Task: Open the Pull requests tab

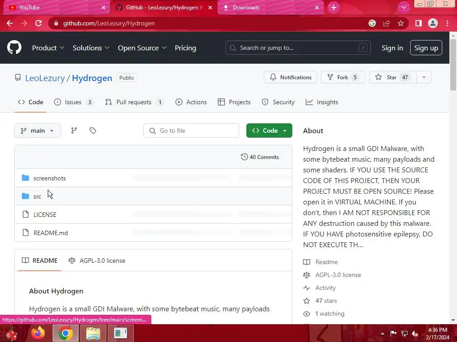Action: [134, 102]
